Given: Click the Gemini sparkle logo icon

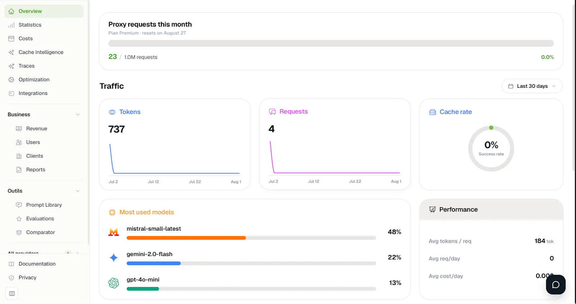Looking at the screenshot, I should 114,258.
